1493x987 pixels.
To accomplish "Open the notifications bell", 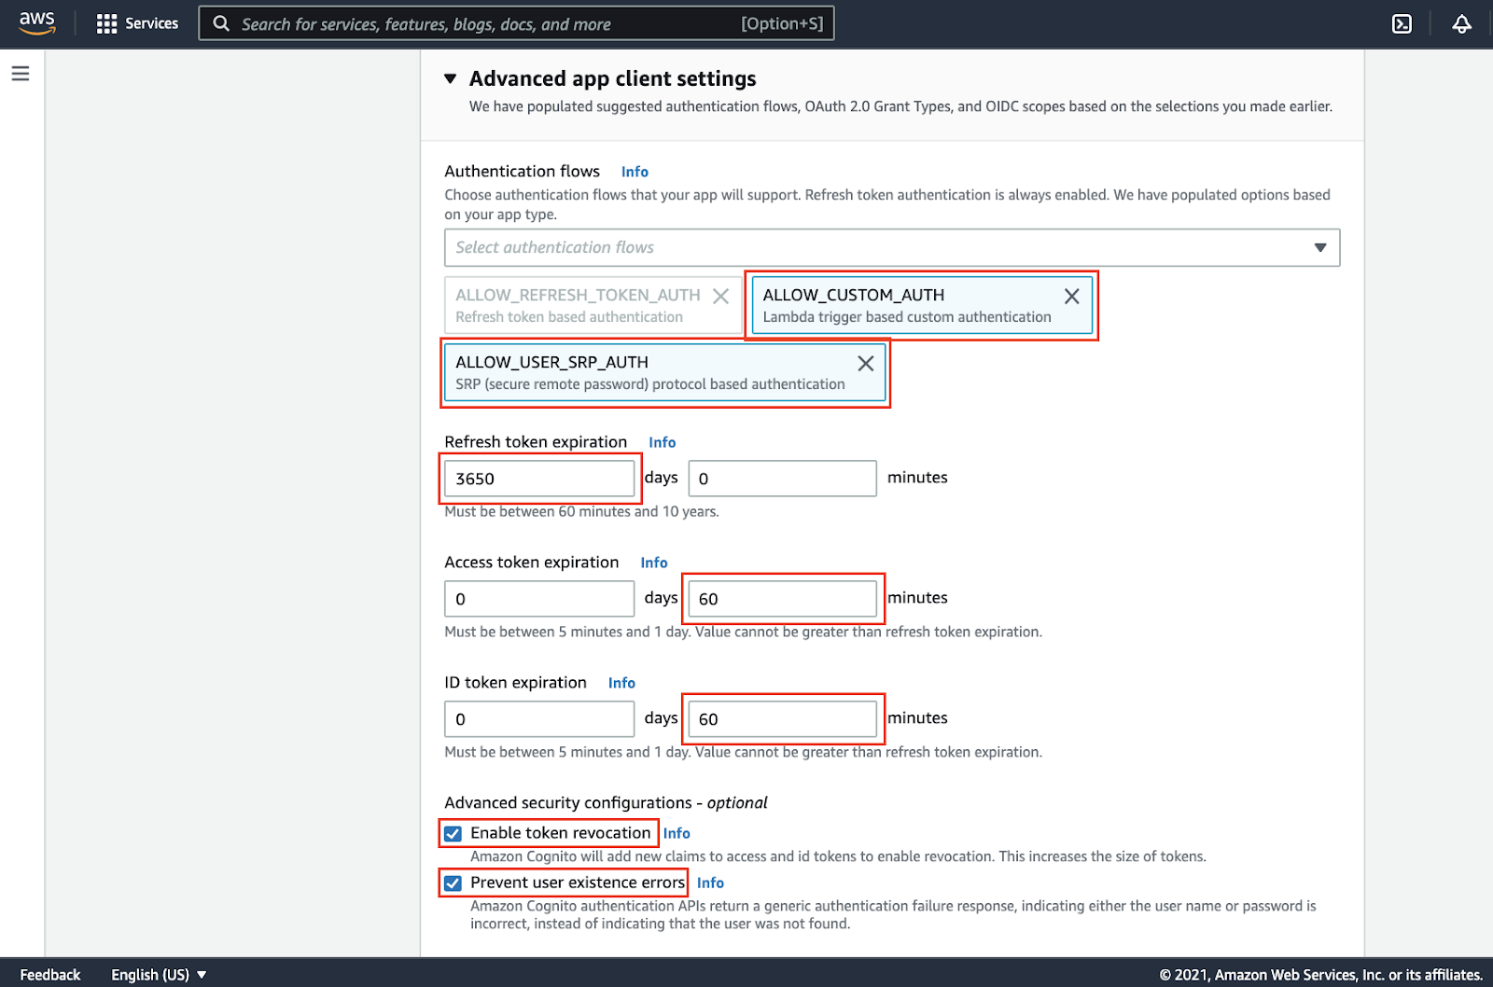I will (1461, 24).
